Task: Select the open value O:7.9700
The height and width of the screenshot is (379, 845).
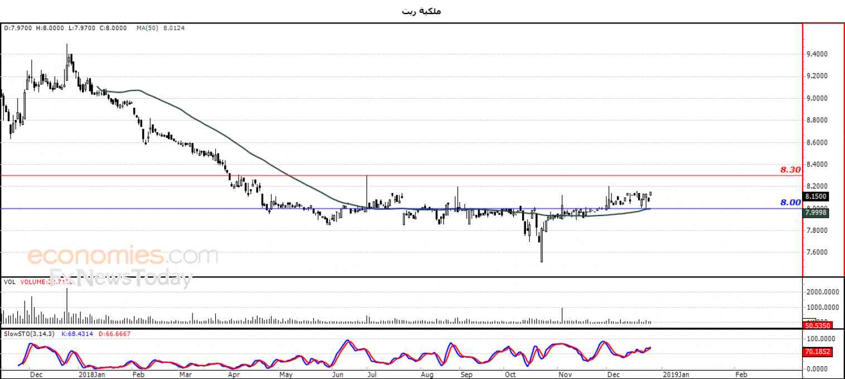Action: point(18,28)
